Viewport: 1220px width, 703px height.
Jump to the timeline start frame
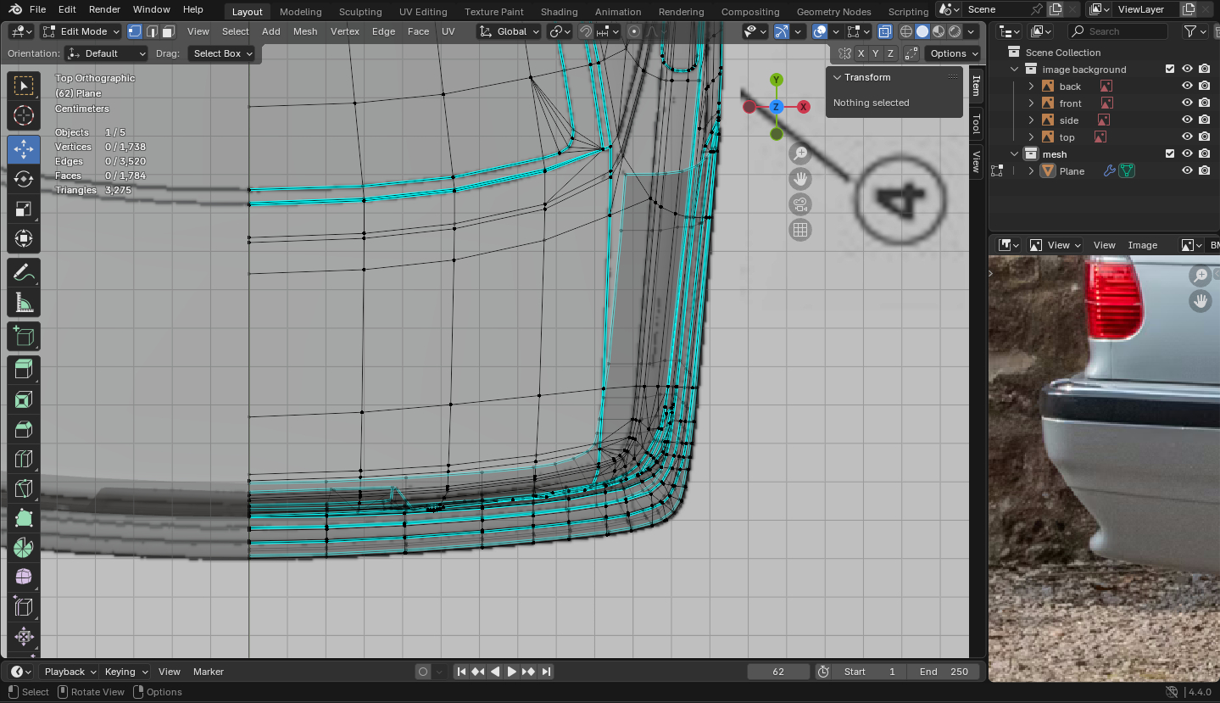point(461,672)
